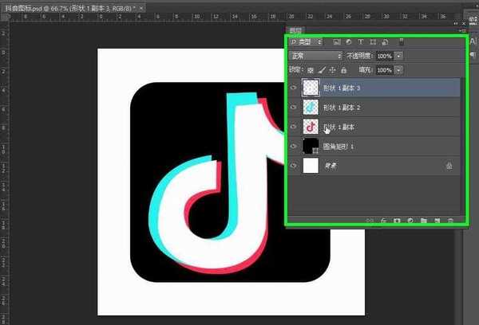Expand the 填充 fill dropdown arrow

point(399,71)
